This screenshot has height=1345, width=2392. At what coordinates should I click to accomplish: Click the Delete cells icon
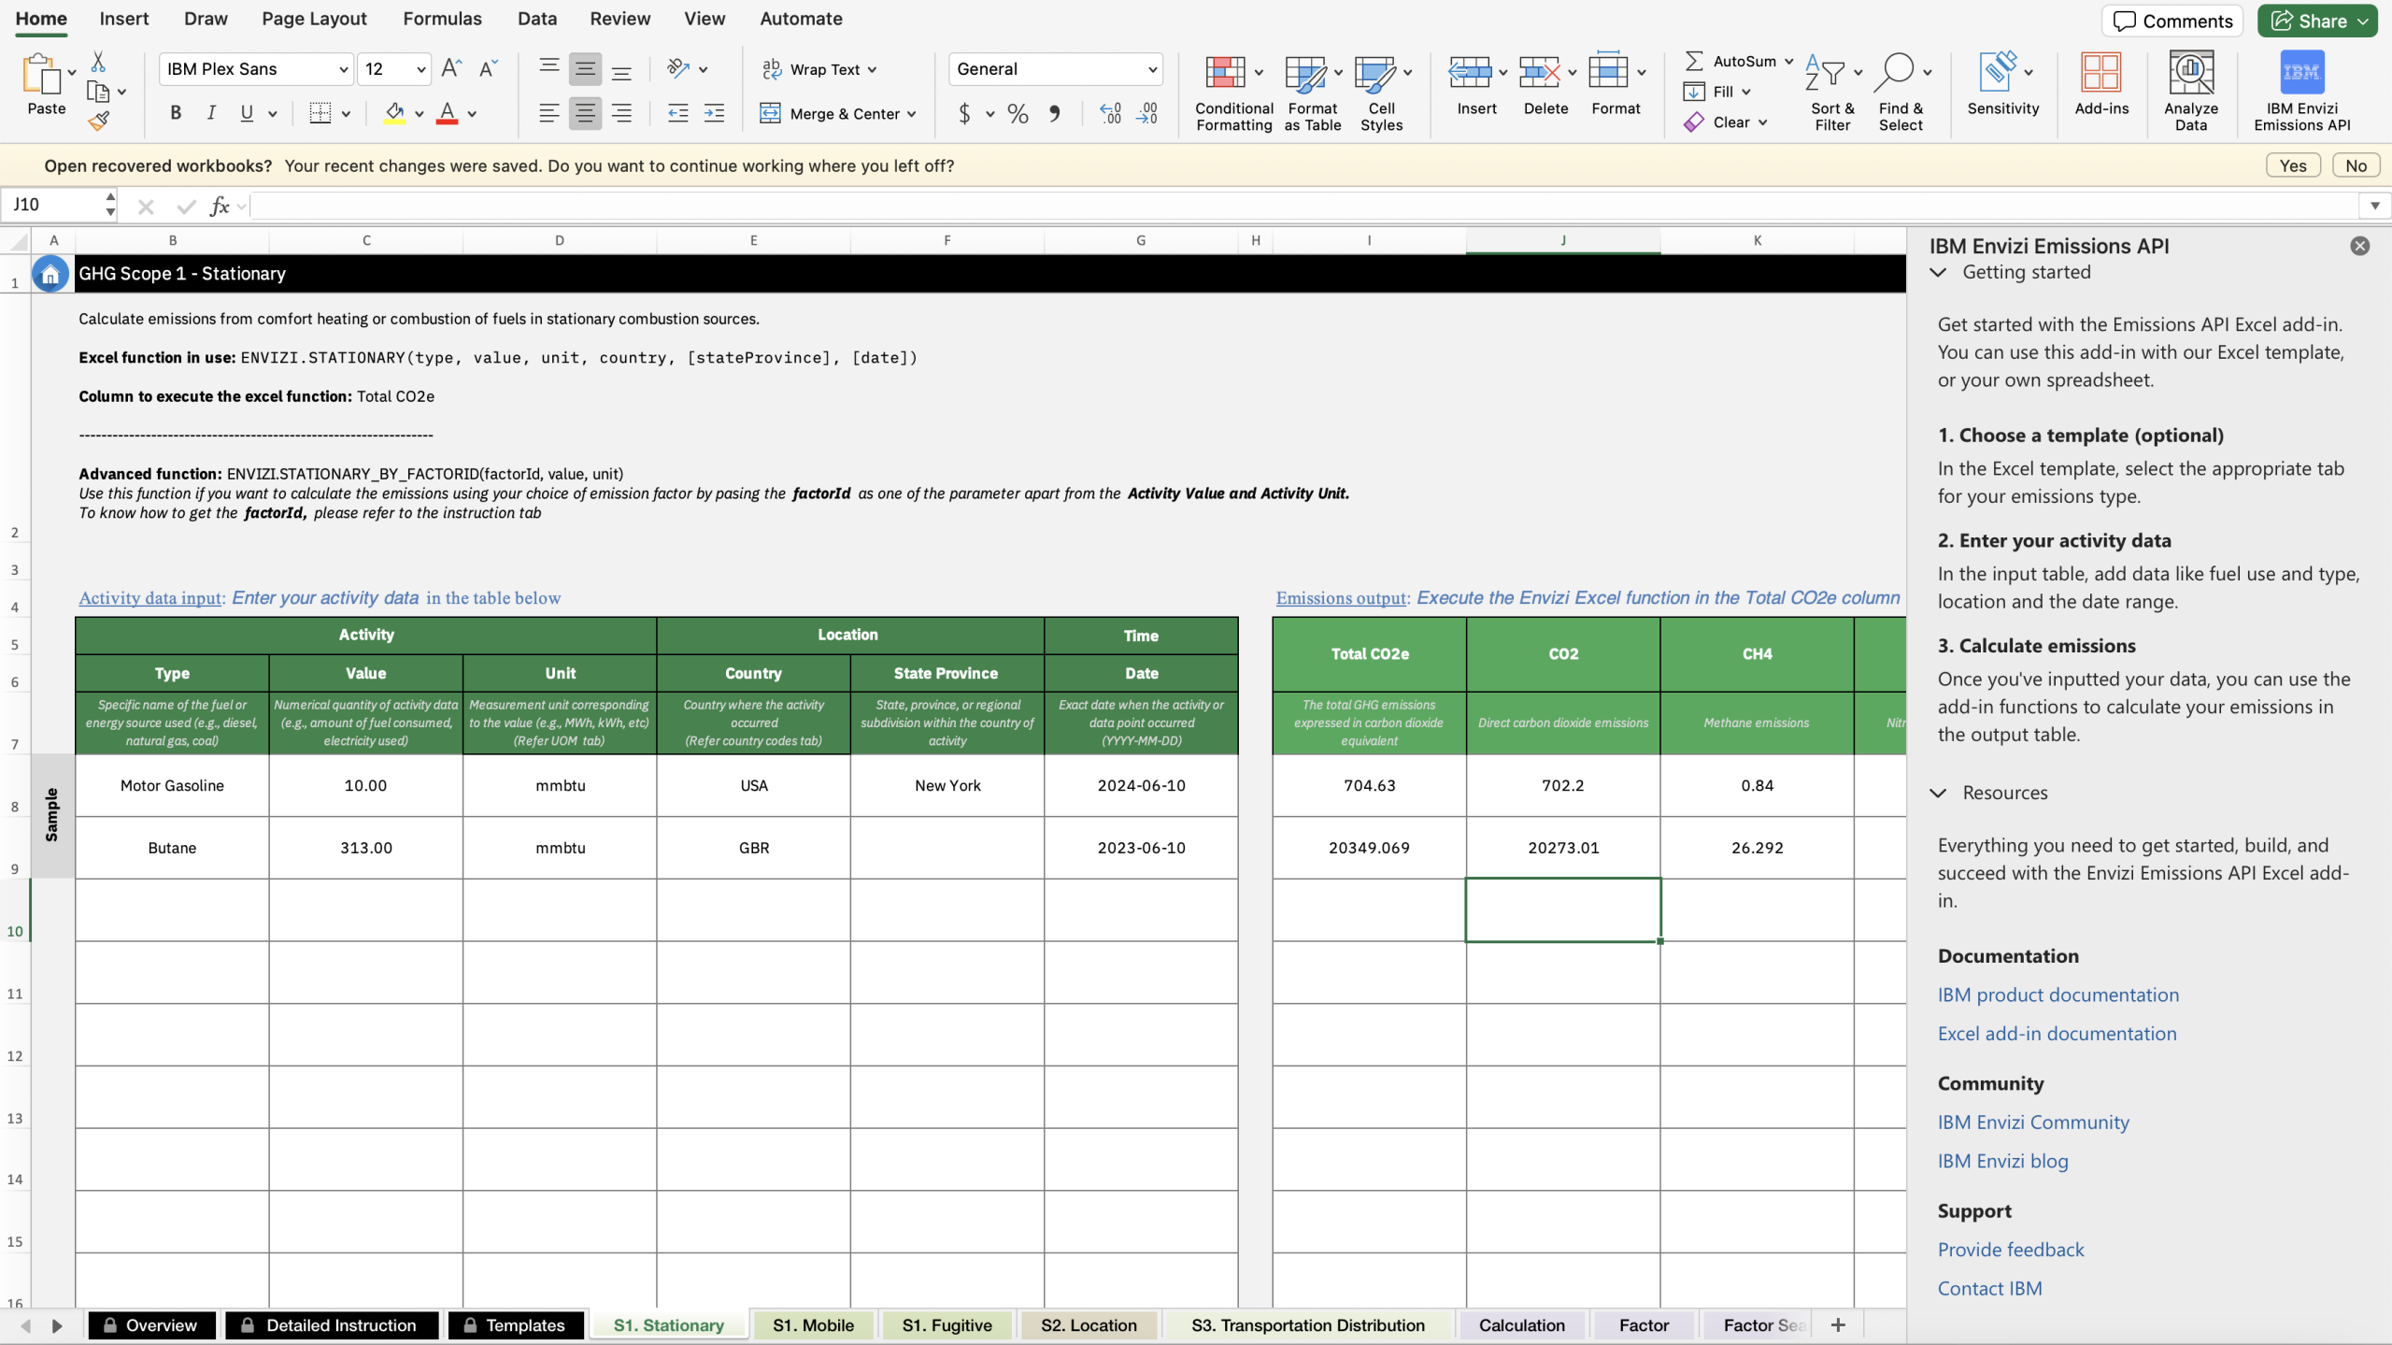pos(1539,72)
